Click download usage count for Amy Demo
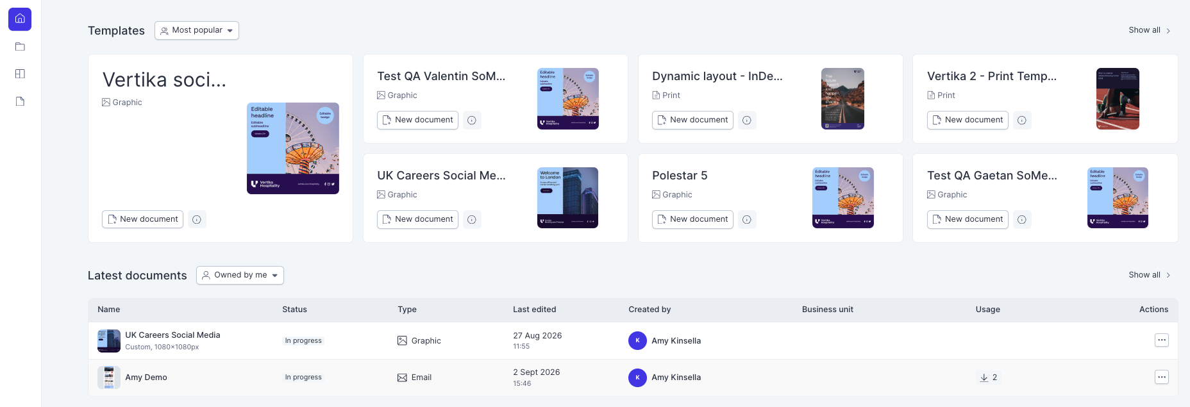This screenshot has height=407, width=1190. tap(989, 378)
